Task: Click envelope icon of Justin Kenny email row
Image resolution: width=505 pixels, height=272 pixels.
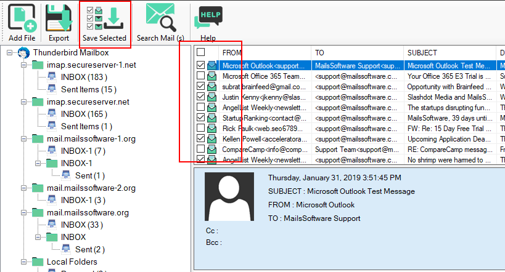Action: pos(211,97)
